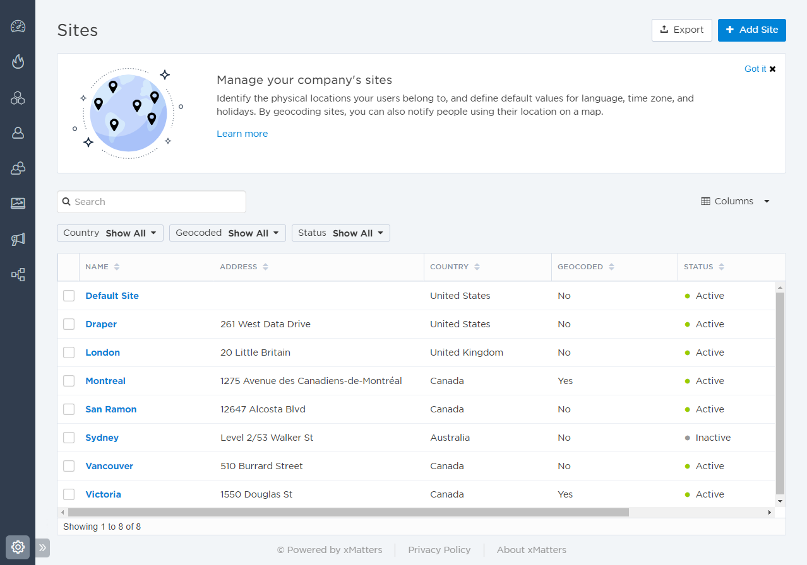807x565 pixels.
Task: Open the Privacy Policy footer link
Action: click(439, 550)
